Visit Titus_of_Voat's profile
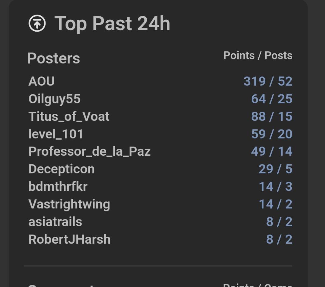 pos(69,116)
